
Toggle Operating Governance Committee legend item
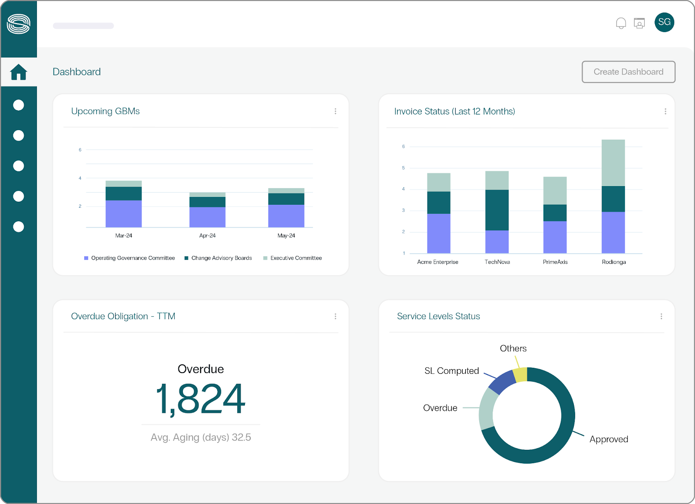click(129, 258)
